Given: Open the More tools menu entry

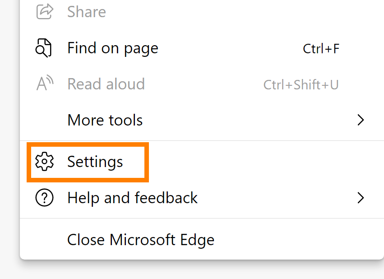Looking at the screenshot, I should coord(105,120).
